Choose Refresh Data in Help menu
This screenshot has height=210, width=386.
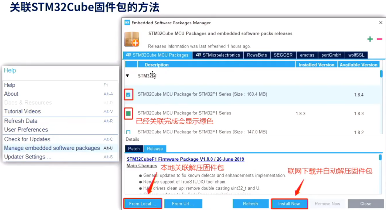(x=59, y=121)
